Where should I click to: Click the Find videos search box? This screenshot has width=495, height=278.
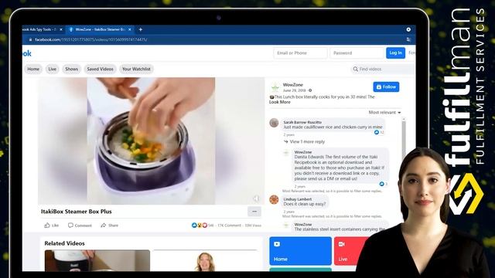pos(382,69)
